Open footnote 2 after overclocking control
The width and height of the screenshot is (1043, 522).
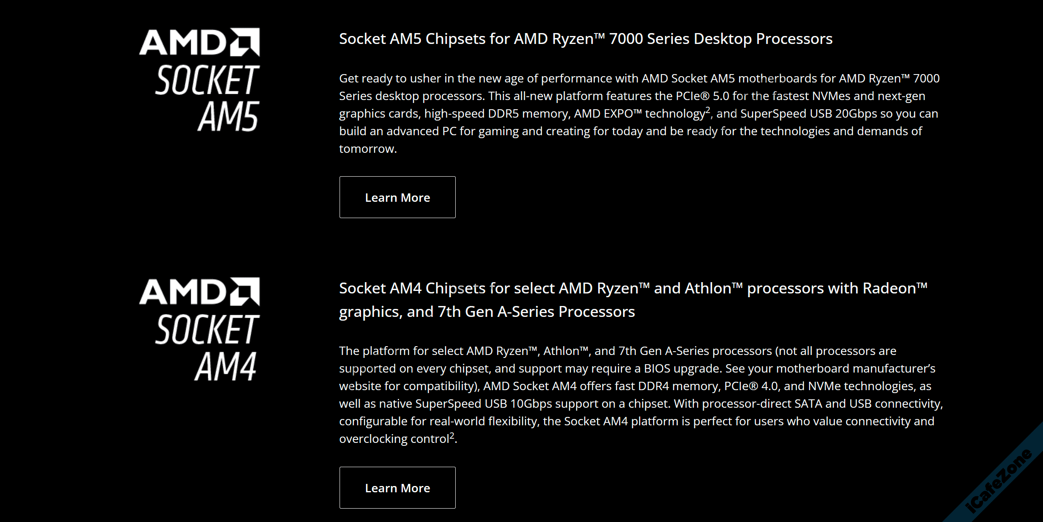(x=452, y=435)
